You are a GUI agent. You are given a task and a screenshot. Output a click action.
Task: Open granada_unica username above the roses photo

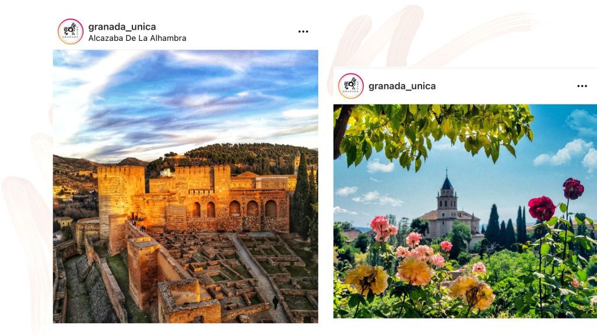coord(402,86)
